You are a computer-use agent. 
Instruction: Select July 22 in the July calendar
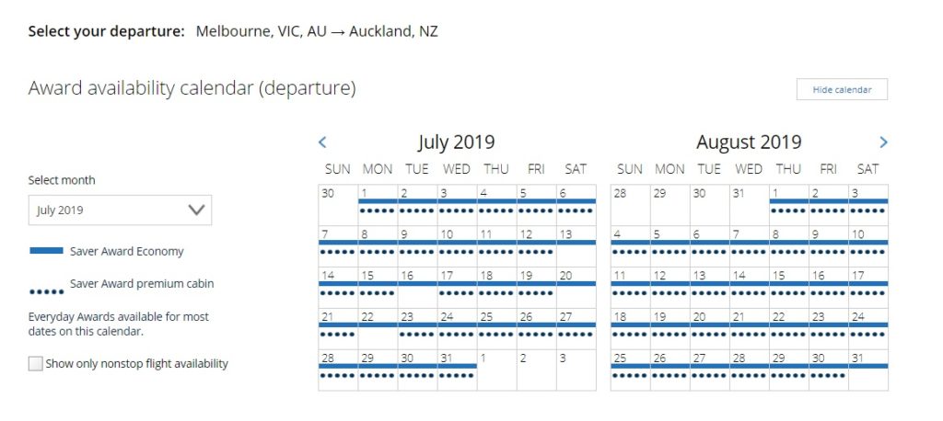[x=378, y=329]
